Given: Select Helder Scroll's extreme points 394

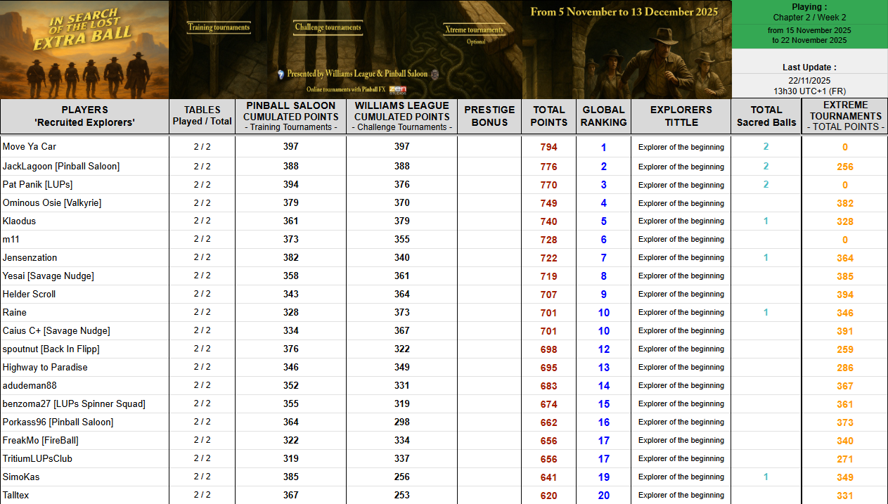Looking at the screenshot, I should pos(844,295).
